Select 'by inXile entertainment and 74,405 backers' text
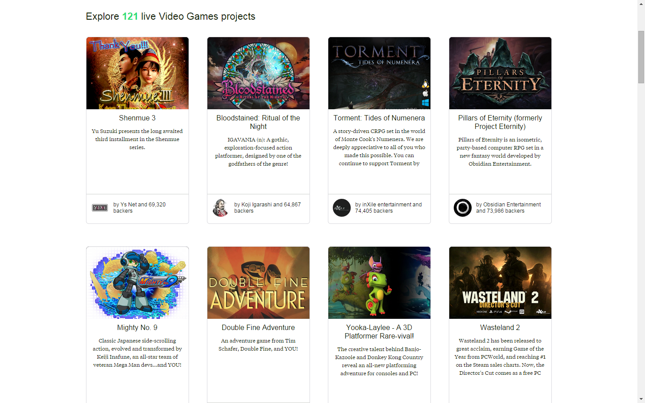 pos(388,208)
